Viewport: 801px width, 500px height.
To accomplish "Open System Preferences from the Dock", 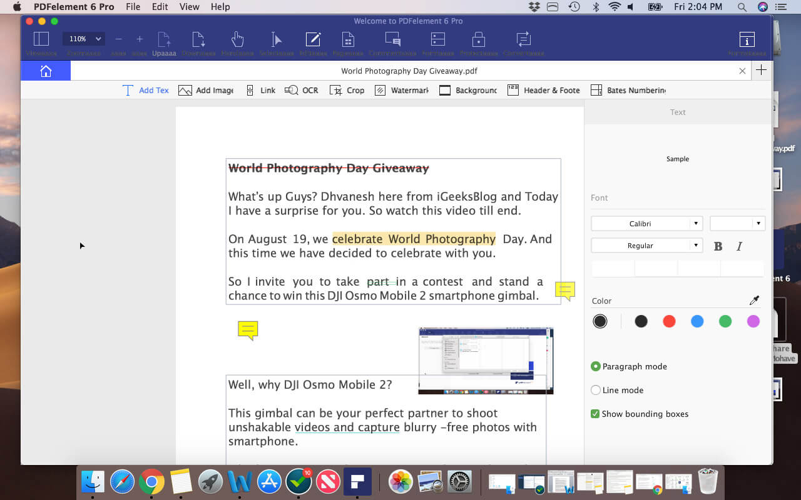I will [x=459, y=481].
